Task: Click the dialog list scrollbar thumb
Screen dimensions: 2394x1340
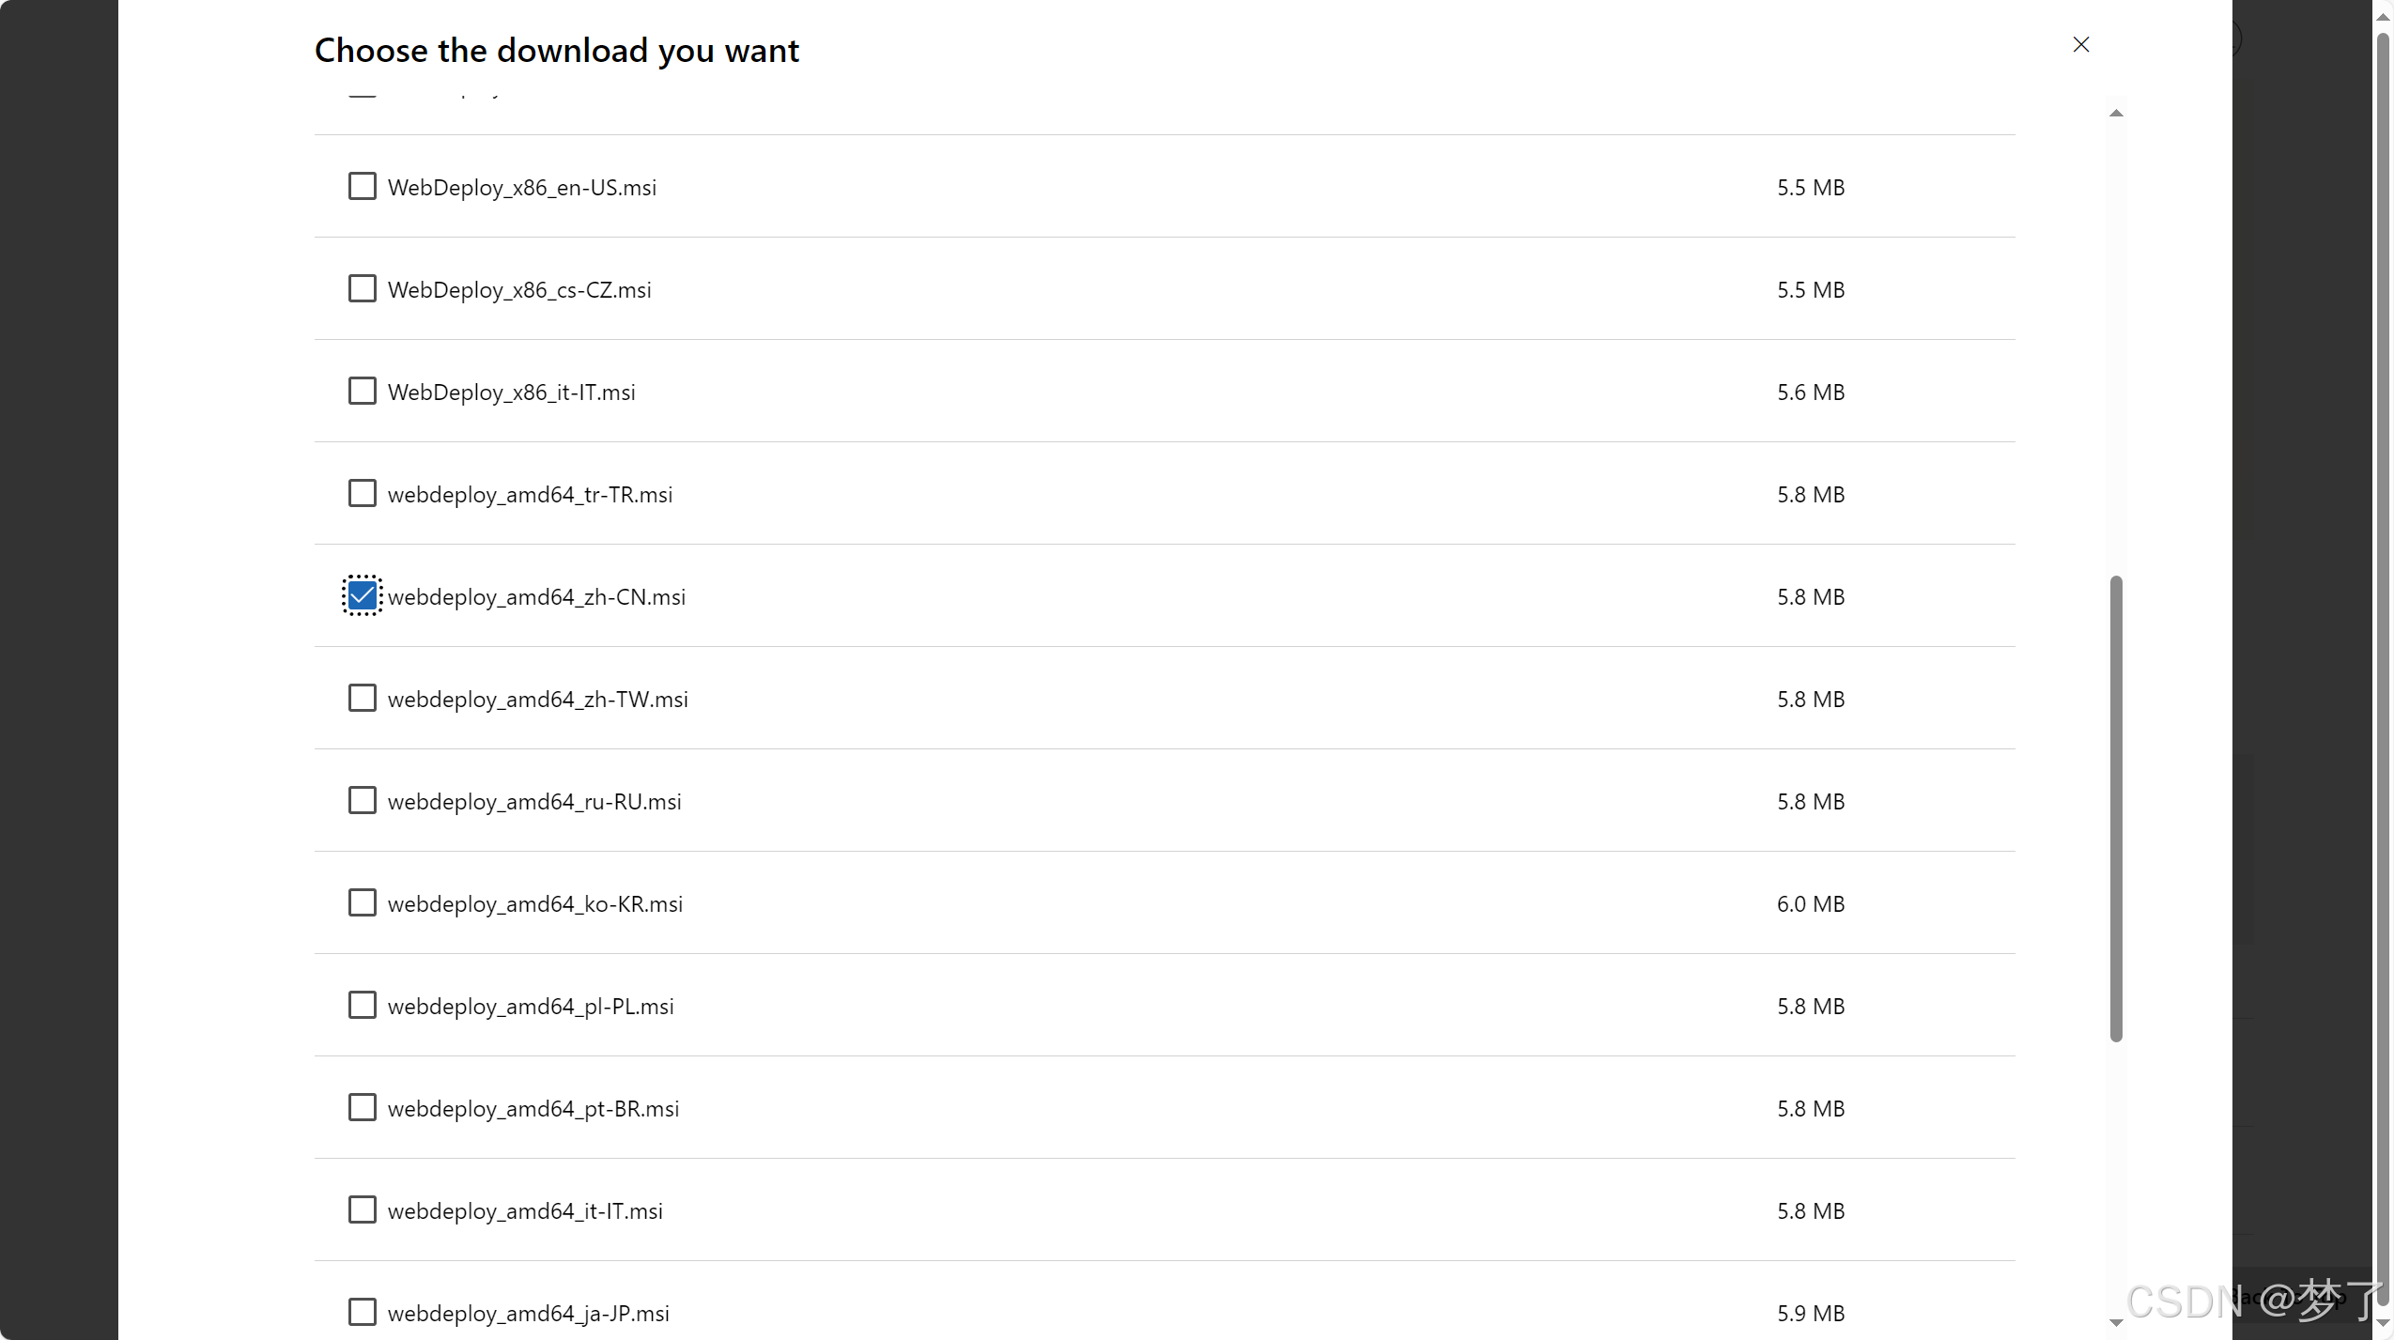Action: pyautogui.click(x=2116, y=809)
